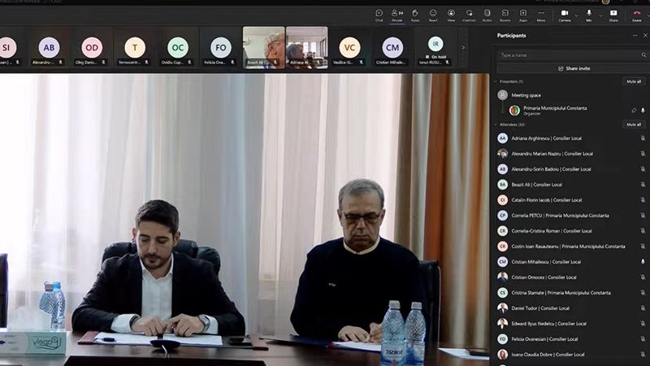650x366 pixels.
Task: Open the Rooms breakout icon
Action: (x=505, y=14)
